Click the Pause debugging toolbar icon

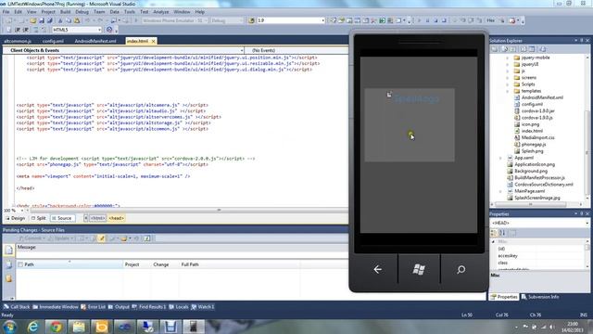pyautogui.click(x=427, y=20)
